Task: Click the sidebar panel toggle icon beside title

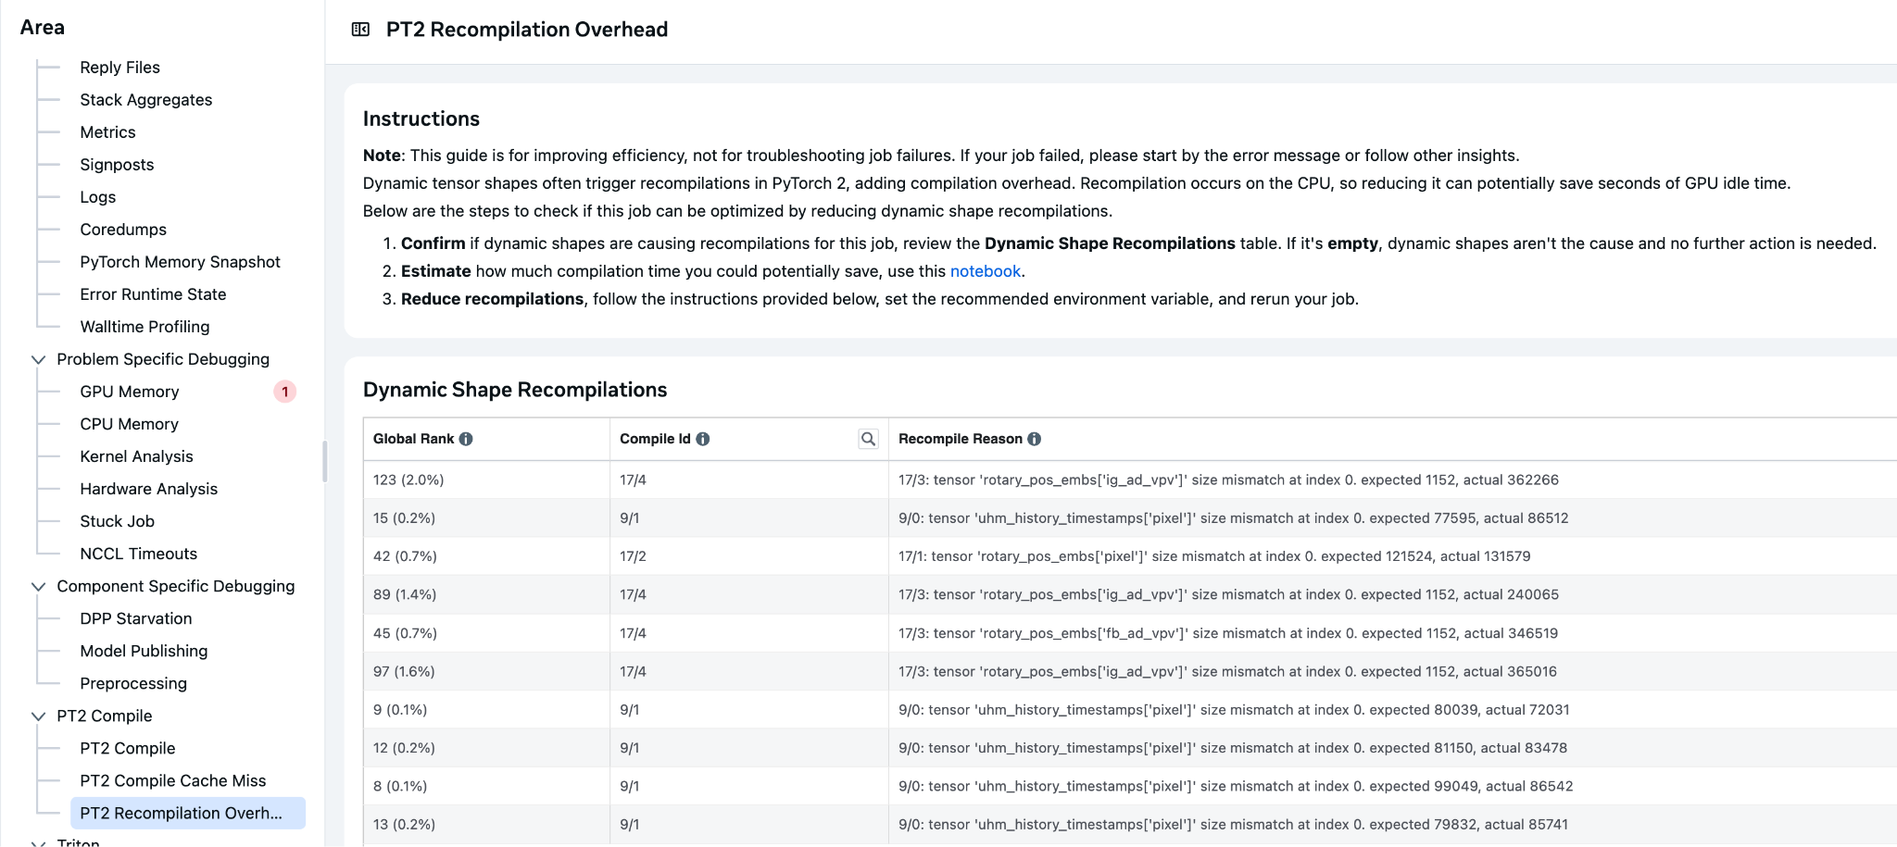Action: click(360, 30)
